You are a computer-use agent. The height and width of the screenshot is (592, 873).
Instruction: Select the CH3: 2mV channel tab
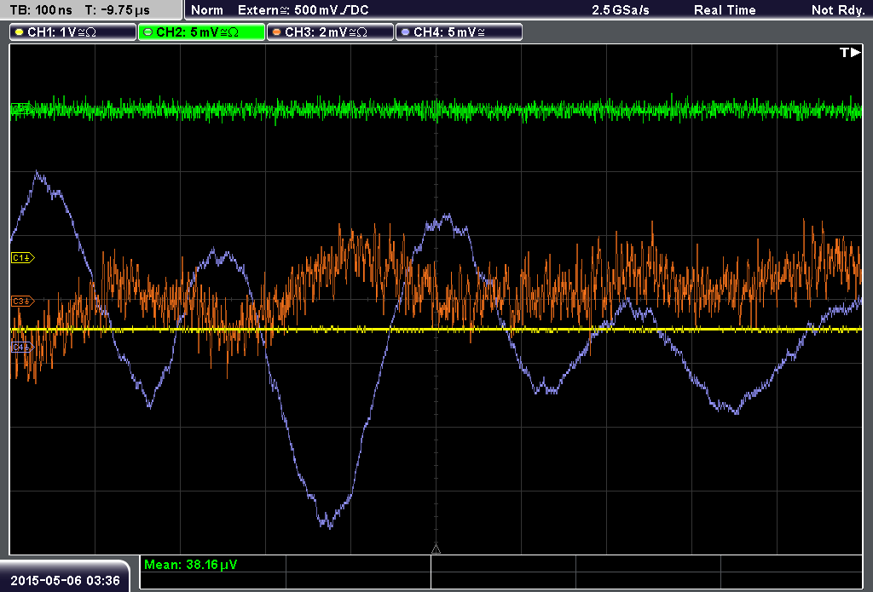click(330, 32)
